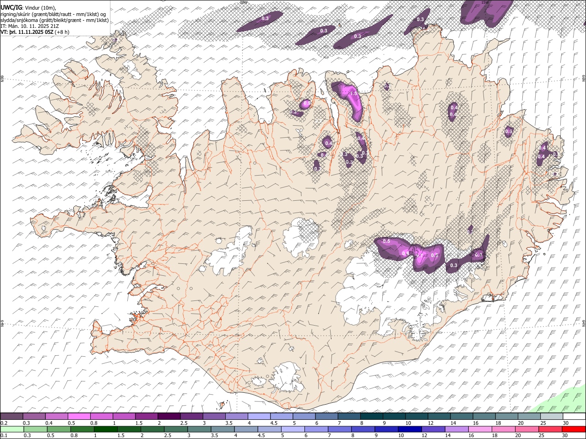The height and width of the screenshot is (439, 586).
Task: Click the 30 label on the rain scale
Action: [x=566, y=435]
